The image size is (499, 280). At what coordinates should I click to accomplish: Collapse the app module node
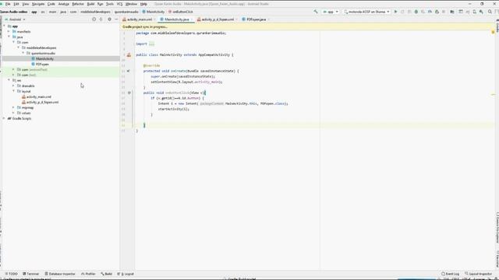[4, 26]
